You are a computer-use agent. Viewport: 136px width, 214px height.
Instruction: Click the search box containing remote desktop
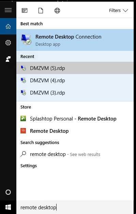point(75,207)
